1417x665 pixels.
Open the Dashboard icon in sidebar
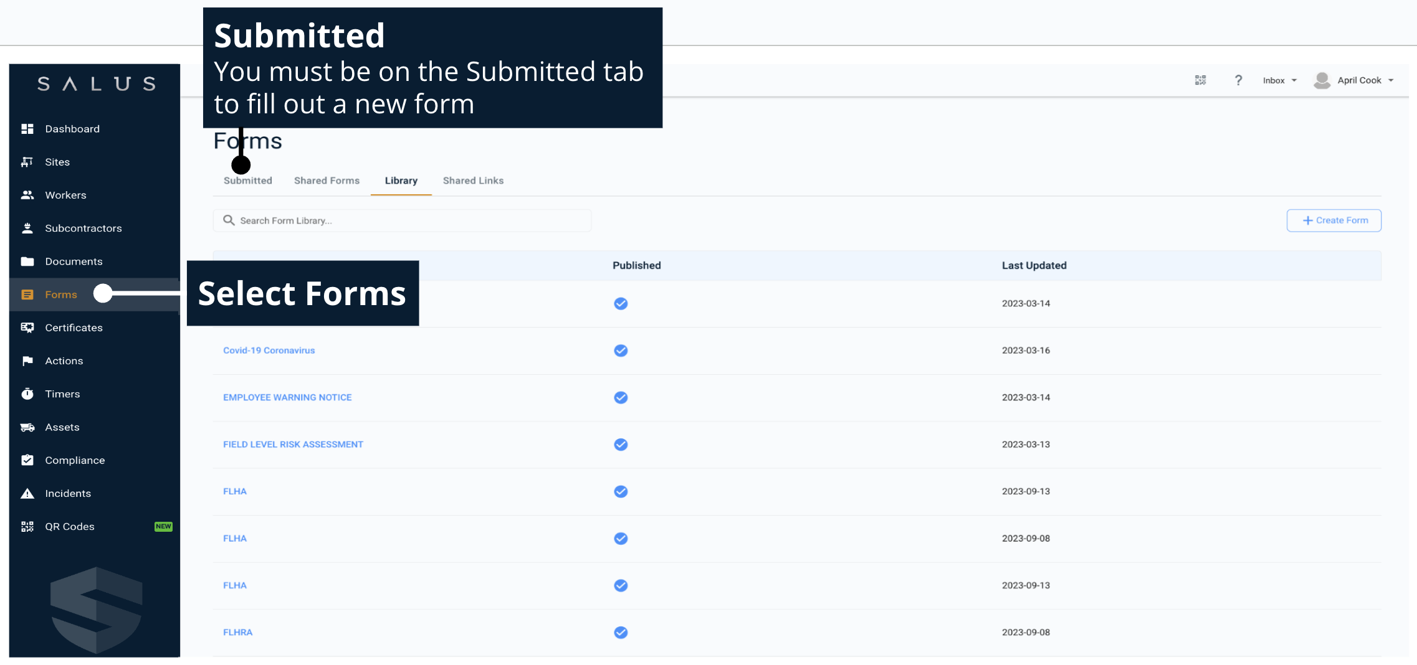[27, 129]
